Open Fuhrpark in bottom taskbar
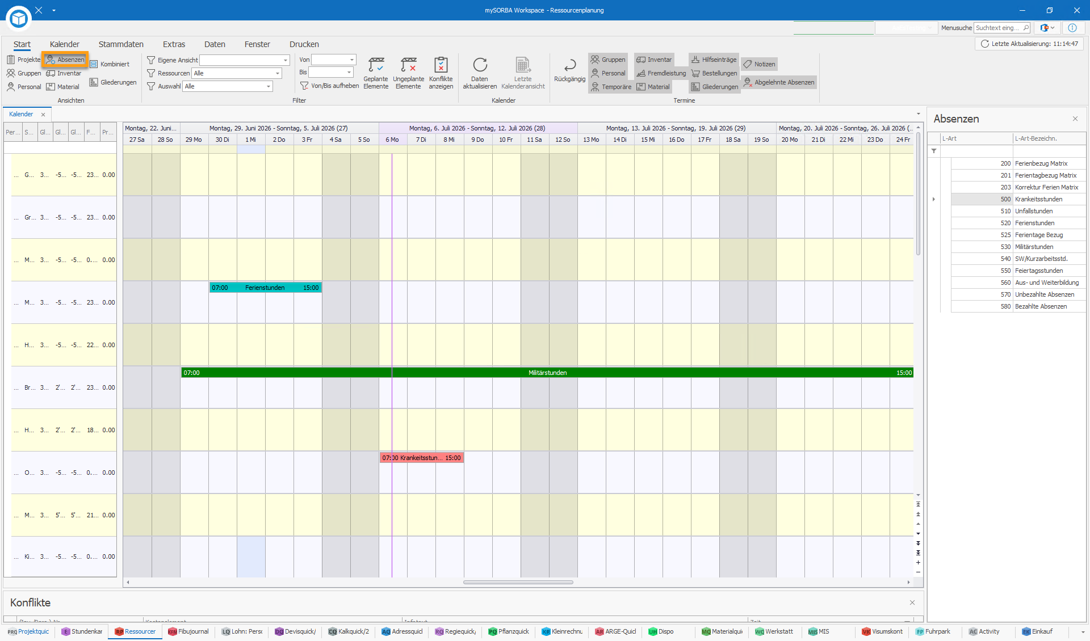Image resolution: width=1090 pixels, height=641 pixels. coord(933,632)
